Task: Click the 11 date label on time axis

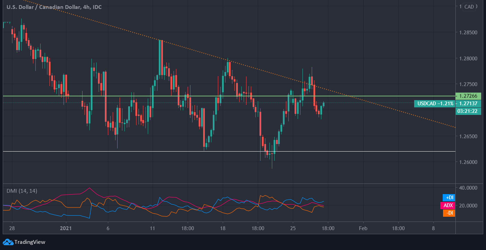Action: pos(152,228)
